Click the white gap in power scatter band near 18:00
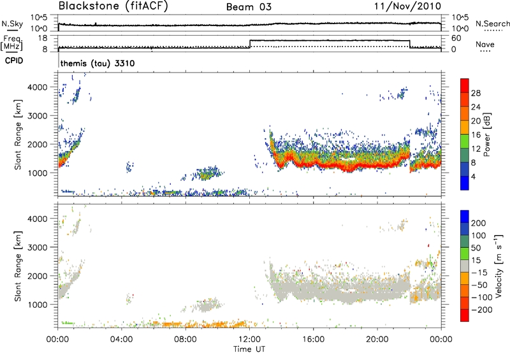Image resolution: width=510 pixels, height=353 pixels. tap(346, 159)
